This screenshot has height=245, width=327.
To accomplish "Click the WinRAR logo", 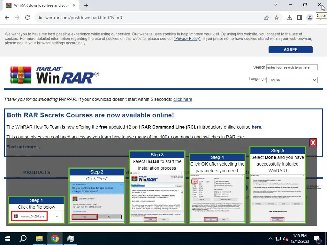I will pos(55,75).
